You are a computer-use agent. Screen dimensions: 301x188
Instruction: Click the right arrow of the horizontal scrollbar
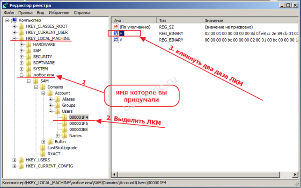point(295,174)
